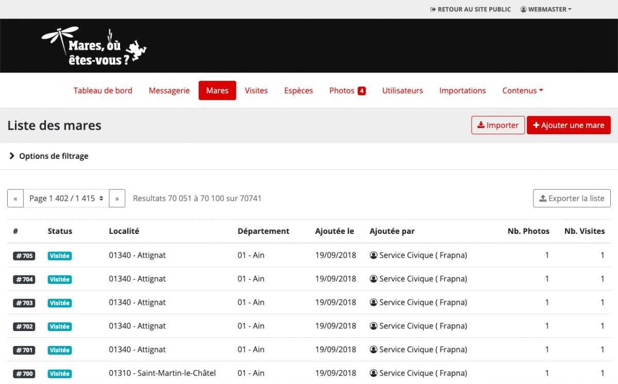Go to next page using » arrow

pos(117,198)
